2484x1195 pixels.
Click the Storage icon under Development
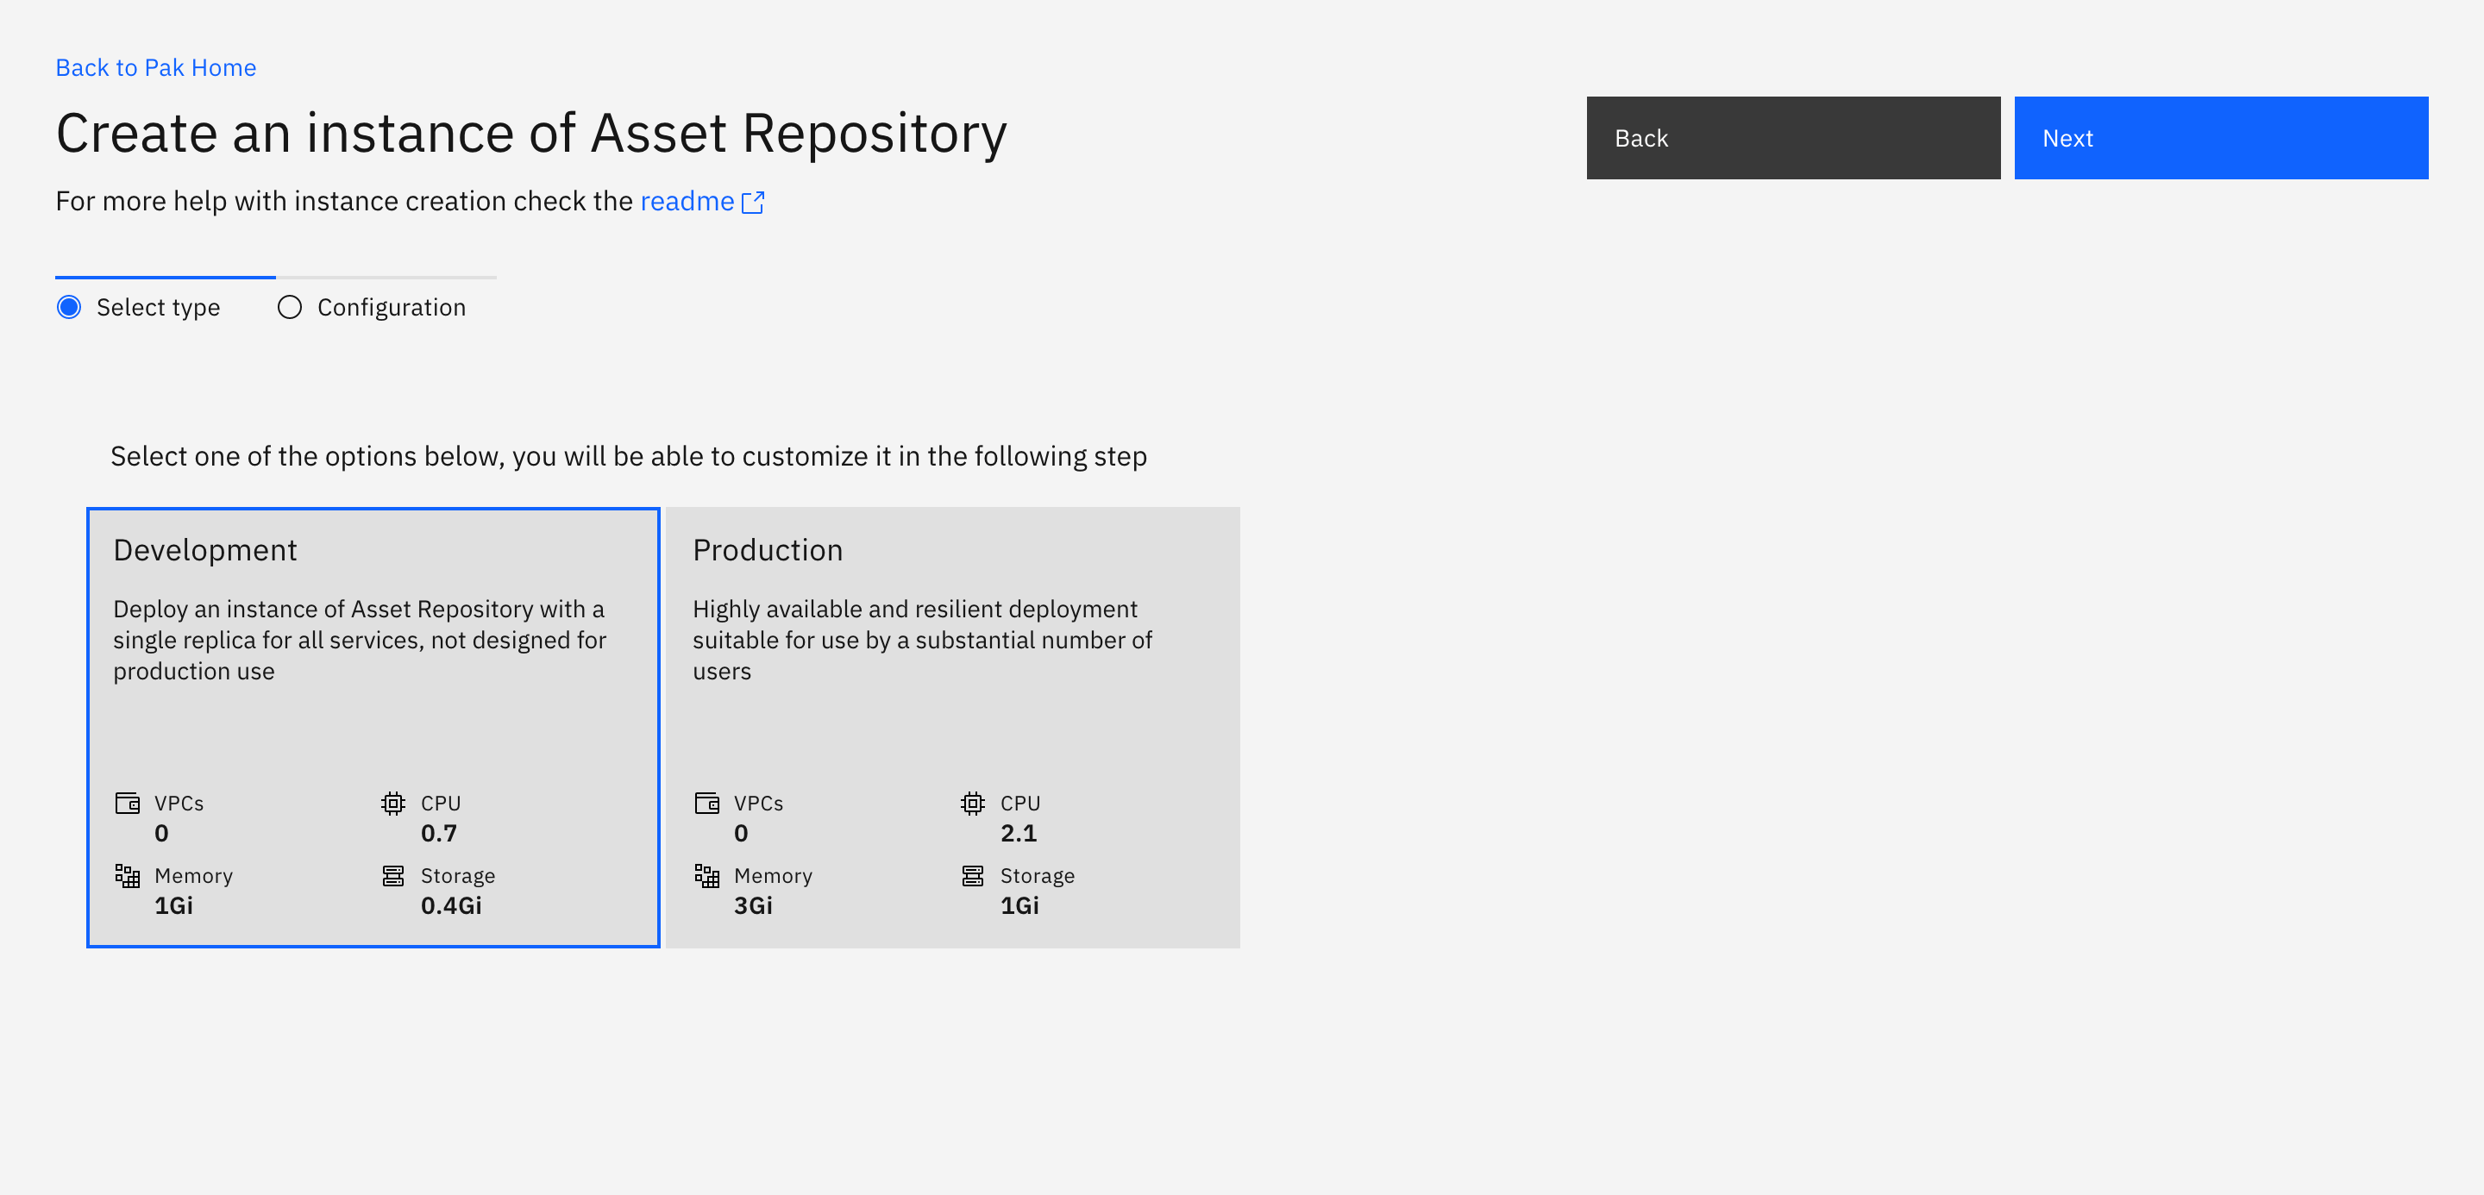[x=393, y=875]
